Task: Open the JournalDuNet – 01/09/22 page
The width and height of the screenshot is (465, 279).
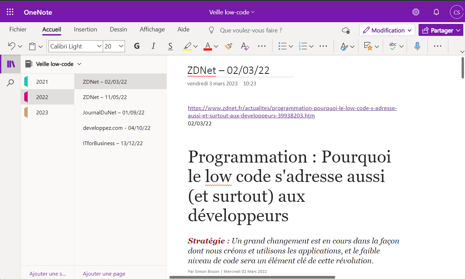Action: [121, 112]
